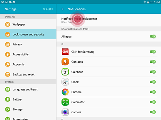Viewport: 161px width, 120px height.
Task: Tap the Notifications header title
Action: [x=77, y=9]
